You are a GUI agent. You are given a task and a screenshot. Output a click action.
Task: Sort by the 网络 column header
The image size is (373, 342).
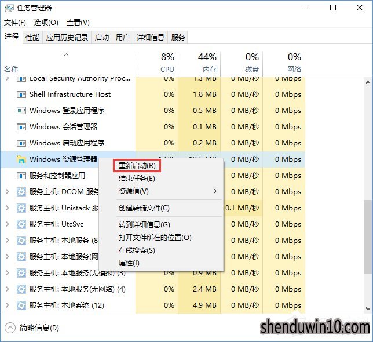point(284,64)
